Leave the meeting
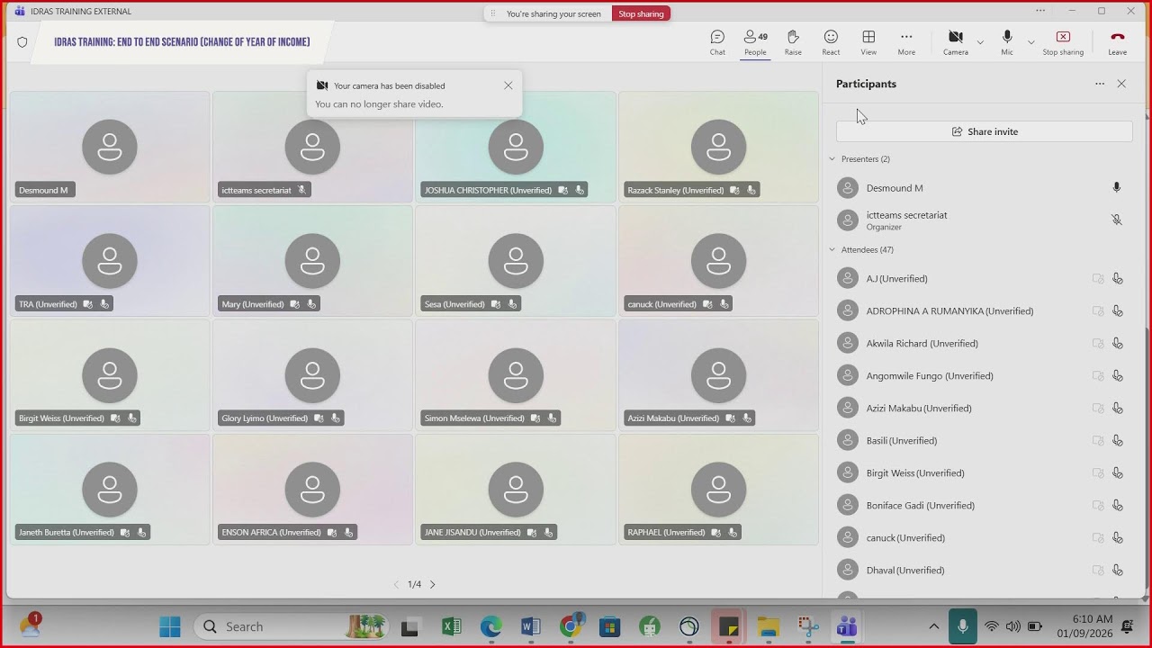This screenshot has height=648, width=1152. (x=1118, y=42)
